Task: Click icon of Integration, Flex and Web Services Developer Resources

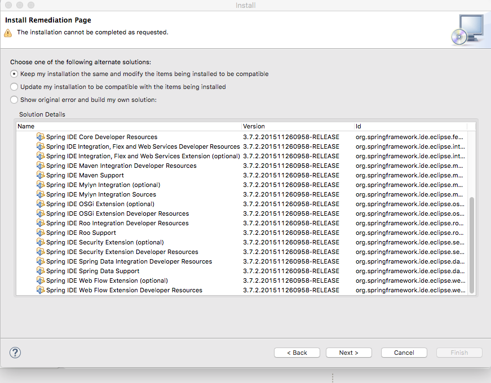Action: (x=41, y=146)
